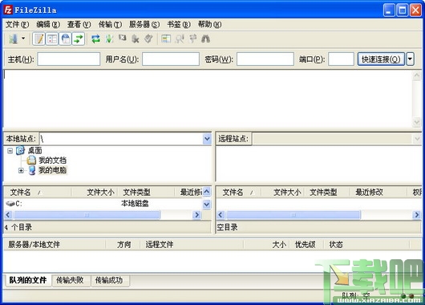The image size is (425, 305).
Task: Toggle processing of transfer queue
Action: tap(109, 39)
